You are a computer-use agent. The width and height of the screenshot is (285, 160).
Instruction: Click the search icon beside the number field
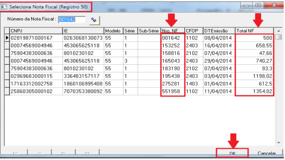[95, 20]
